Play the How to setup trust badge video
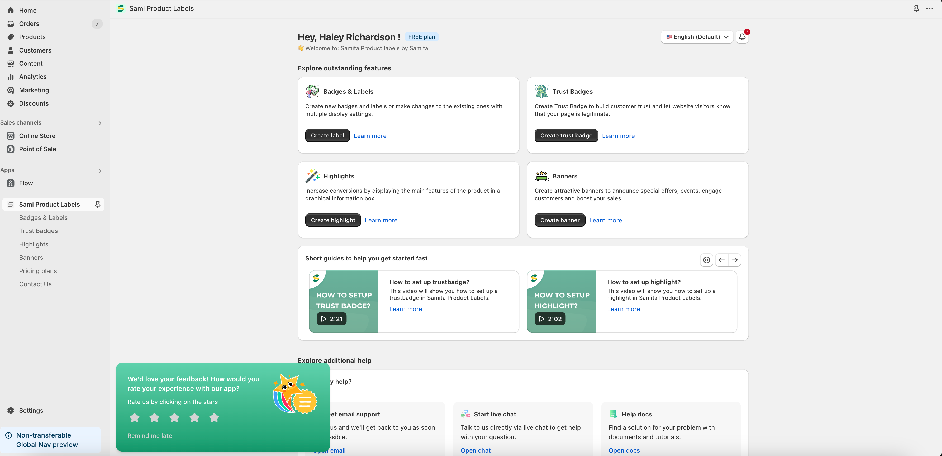942x456 pixels. 331,319
